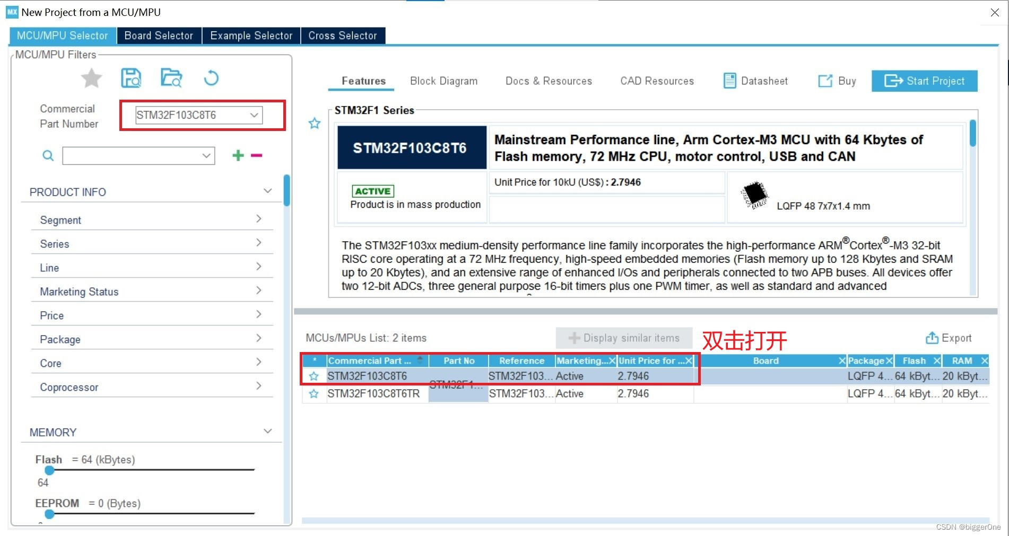
Task: Click the magnifier search icon
Action: click(48, 155)
